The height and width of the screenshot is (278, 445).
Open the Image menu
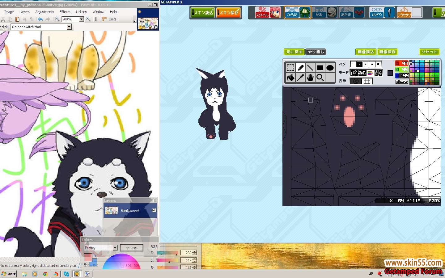9,12
